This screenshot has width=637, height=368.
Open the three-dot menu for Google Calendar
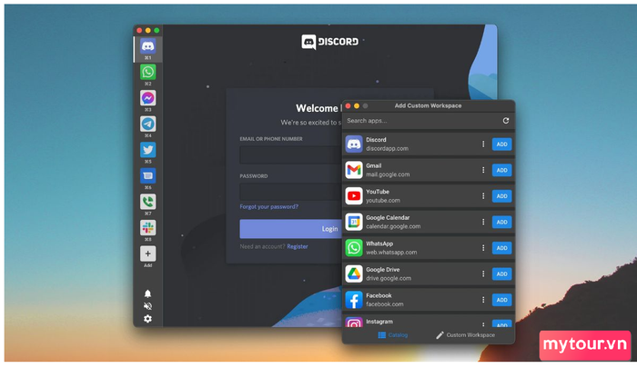coord(483,222)
